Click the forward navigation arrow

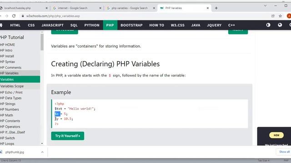[7, 16]
